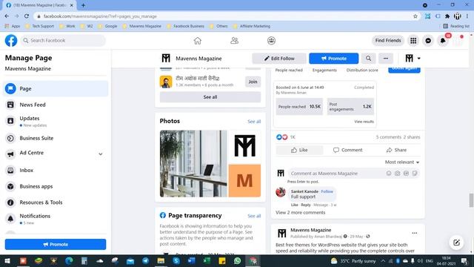The width and height of the screenshot is (474, 267).
Task: Click the sidebar Promote button
Action: click(56, 244)
